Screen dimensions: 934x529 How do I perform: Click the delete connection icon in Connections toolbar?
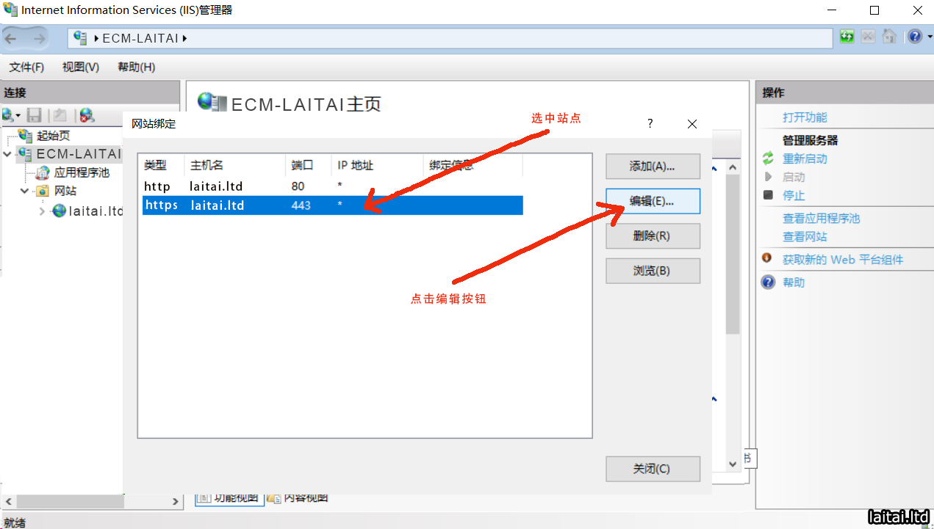(x=87, y=115)
